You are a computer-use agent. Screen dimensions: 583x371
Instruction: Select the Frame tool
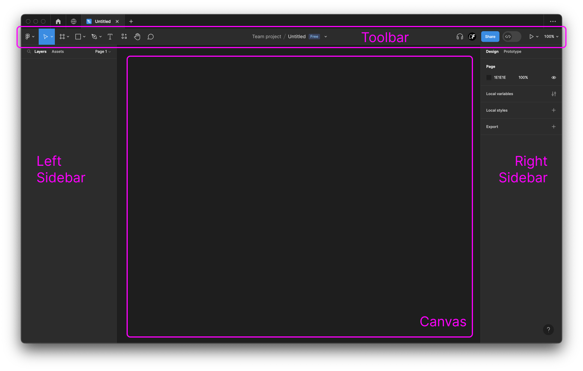pyautogui.click(x=62, y=36)
